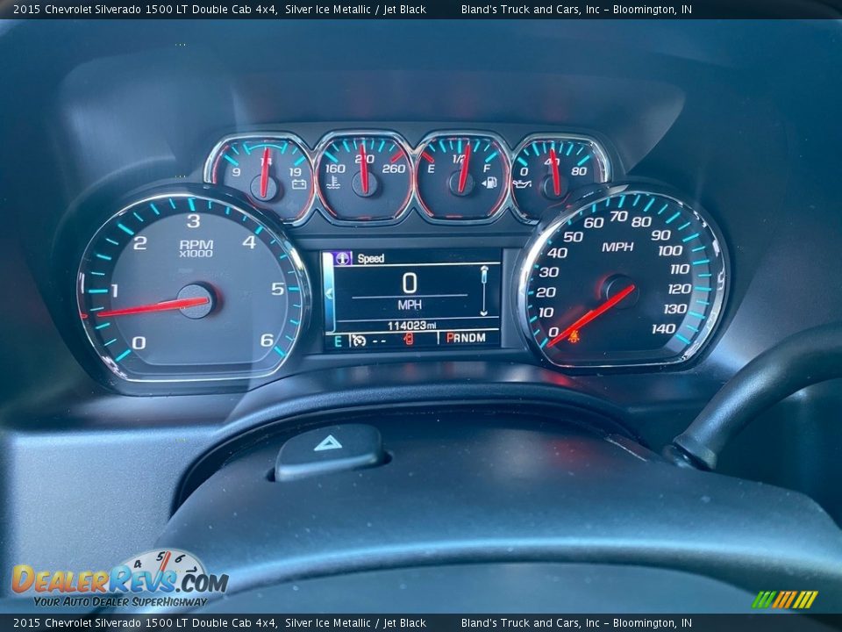Click the oil pressure gauge needle
This screenshot has height=632, width=842.
(554, 172)
